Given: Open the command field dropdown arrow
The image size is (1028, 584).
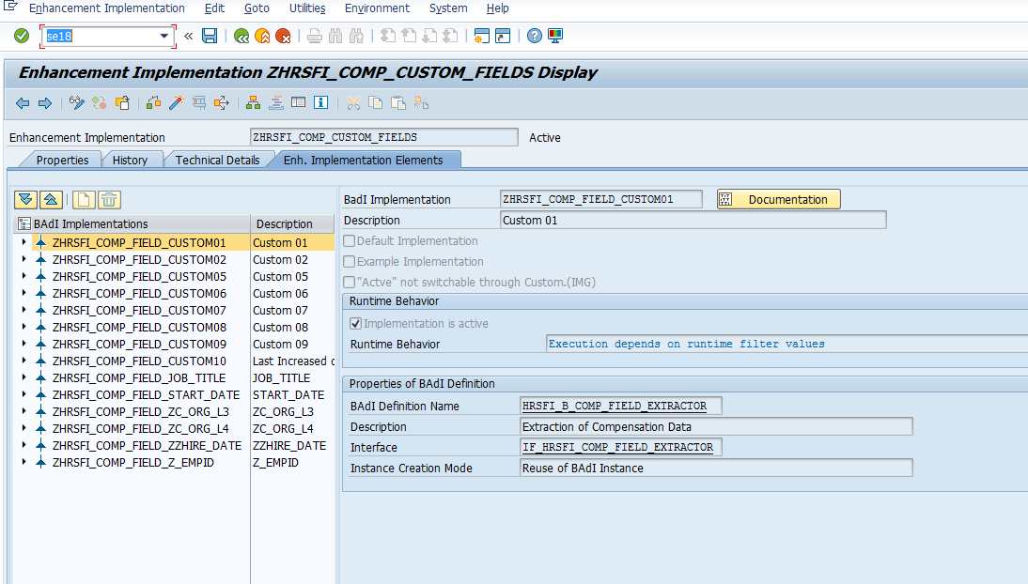Looking at the screenshot, I should [x=163, y=35].
